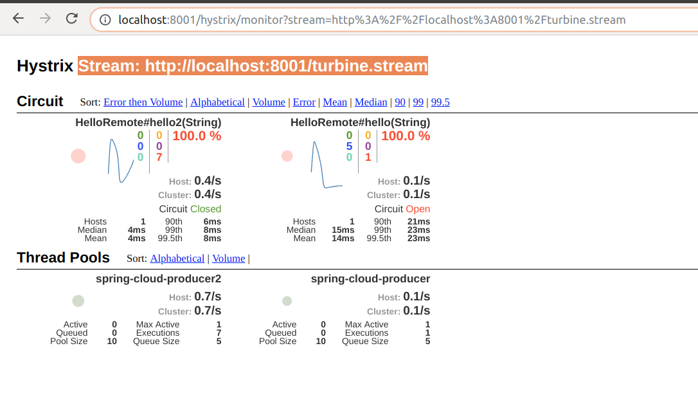The width and height of the screenshot is (698, 393).
Task: Click the spring-cloud-producer2 thread pool circle
Action: pyautogui.click(x=78, y=301)
